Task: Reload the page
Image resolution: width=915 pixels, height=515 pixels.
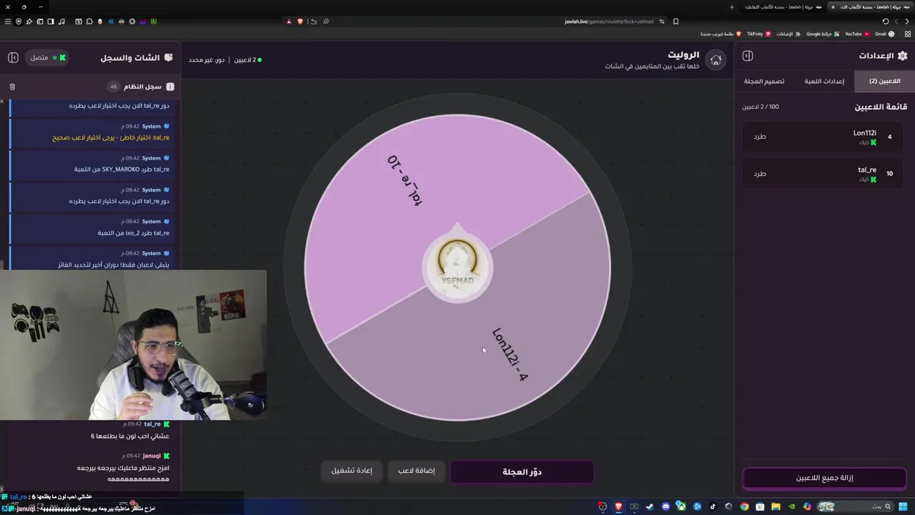Action: pyautogui.click(x=885, y=21)
